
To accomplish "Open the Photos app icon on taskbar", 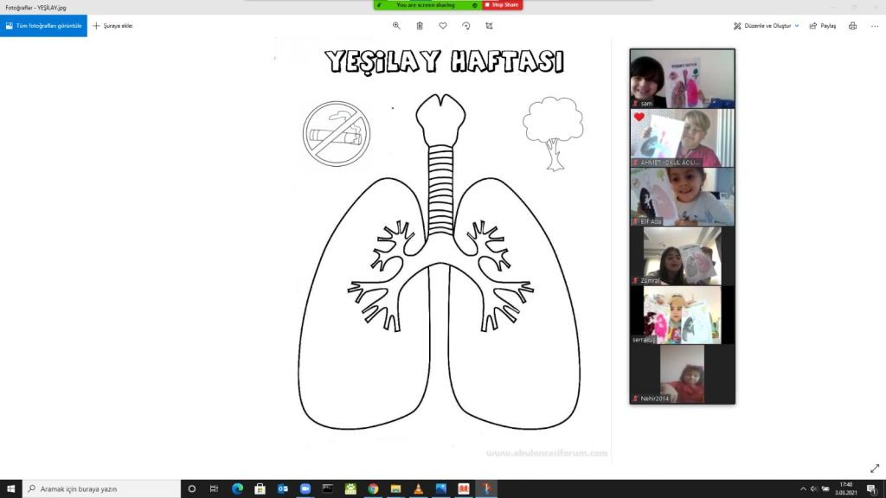I will pos(440,488).
